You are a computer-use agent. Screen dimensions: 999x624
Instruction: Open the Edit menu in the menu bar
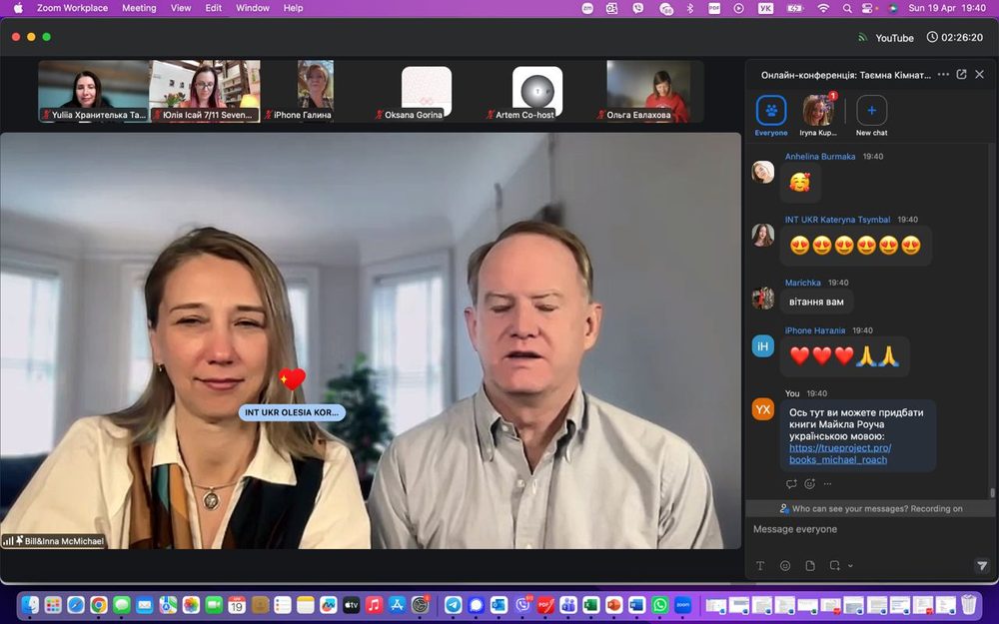point(214,8)
